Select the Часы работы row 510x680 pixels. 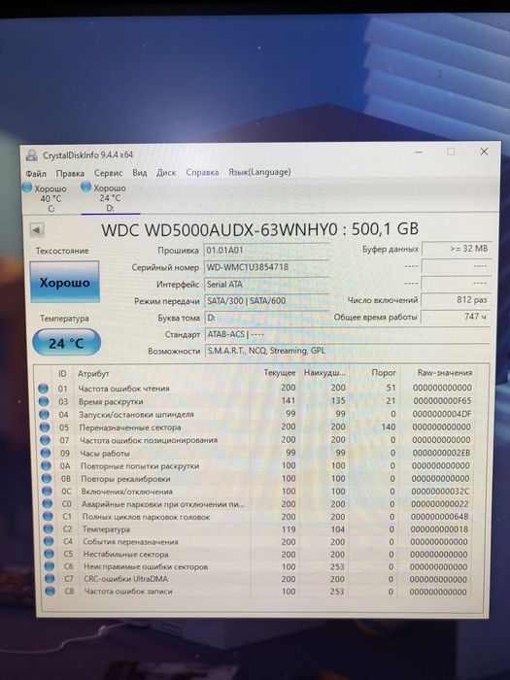click(255, 453)
